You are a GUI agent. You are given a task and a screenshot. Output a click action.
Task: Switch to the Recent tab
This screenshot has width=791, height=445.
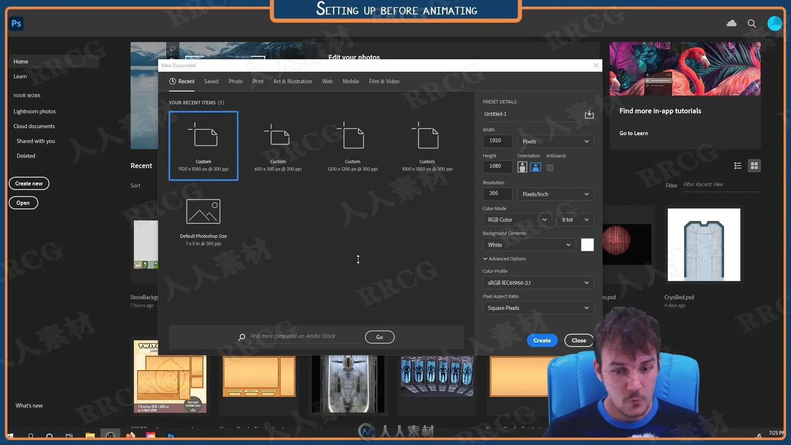pos(182,81)
